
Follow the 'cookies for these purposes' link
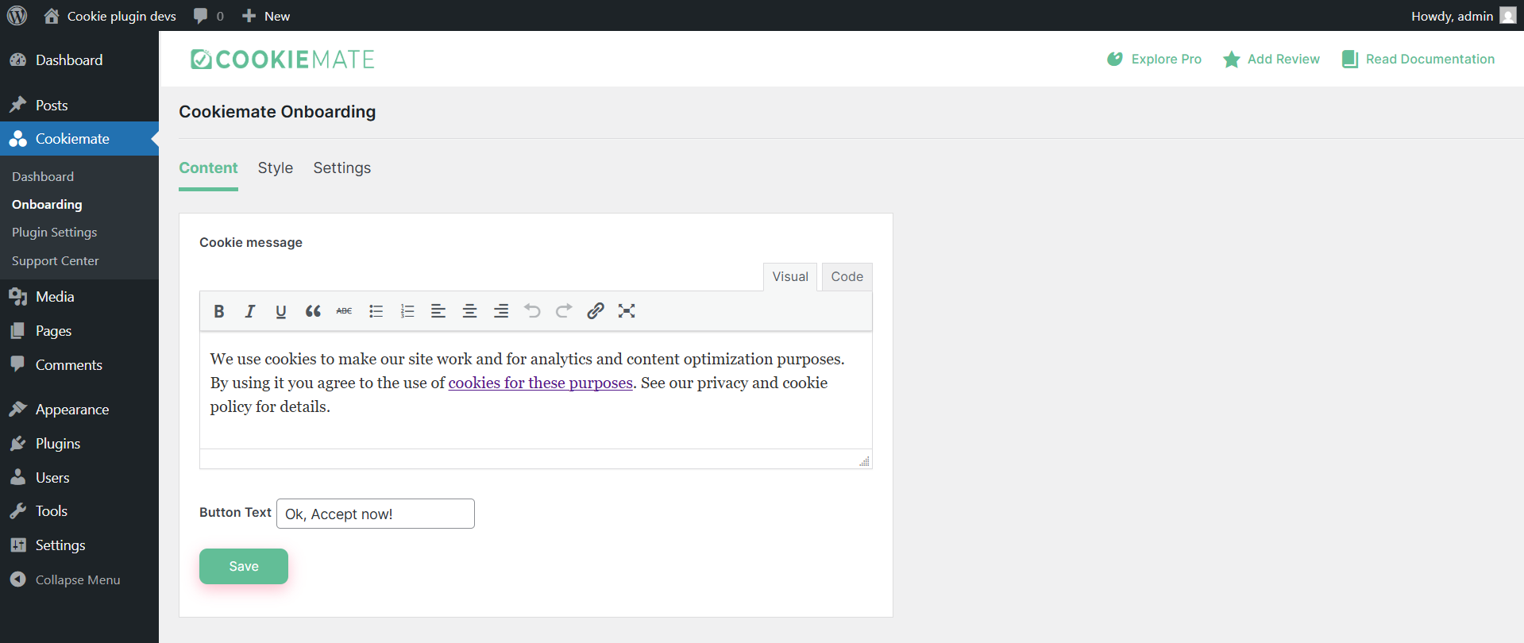point(541,383)
